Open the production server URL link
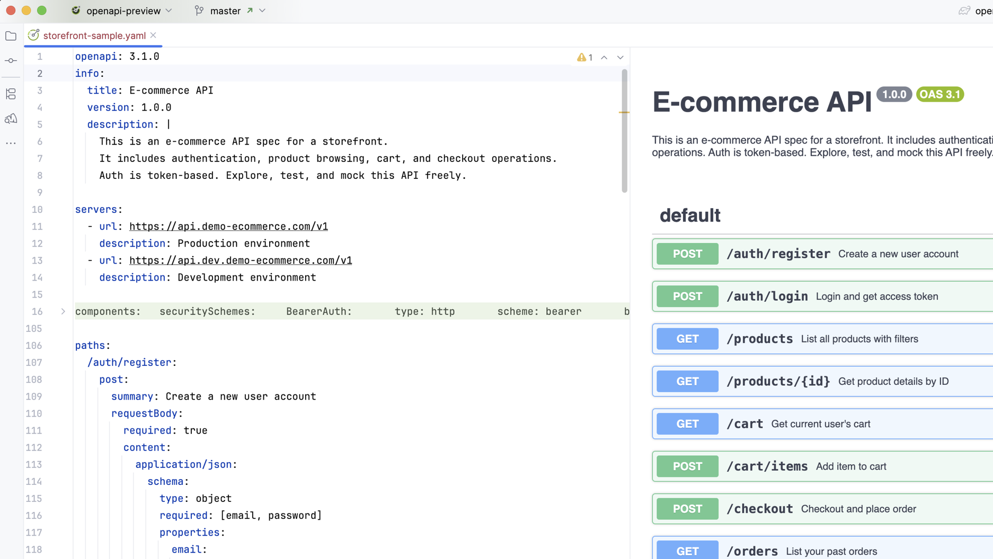The height and width of the screenshot is (559, 993). 228,227
